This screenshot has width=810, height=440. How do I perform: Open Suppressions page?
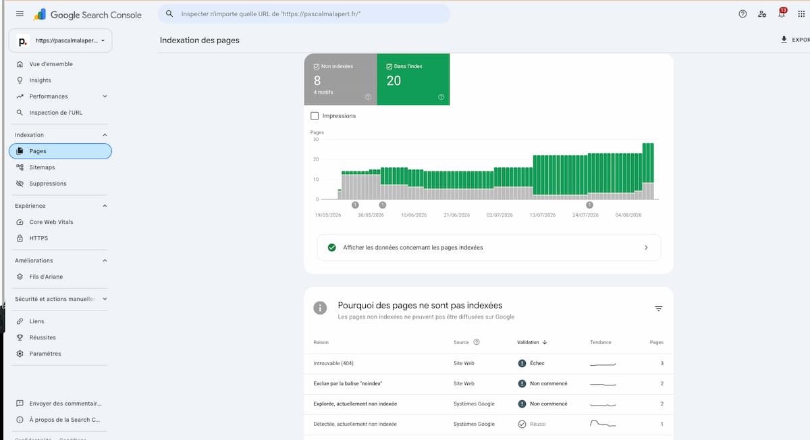(61, 184)
